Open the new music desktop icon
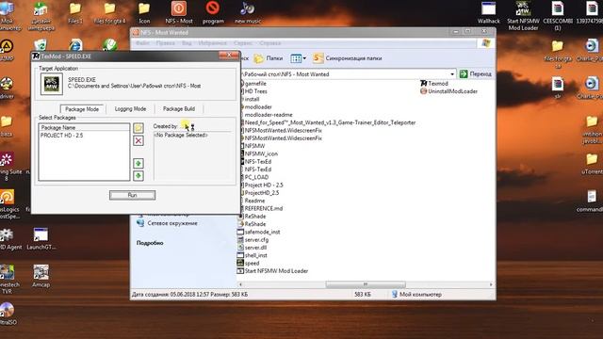Image resolution: width=603 pixels, height=339 pixels. pyautogui.click(x=248, y=12)
